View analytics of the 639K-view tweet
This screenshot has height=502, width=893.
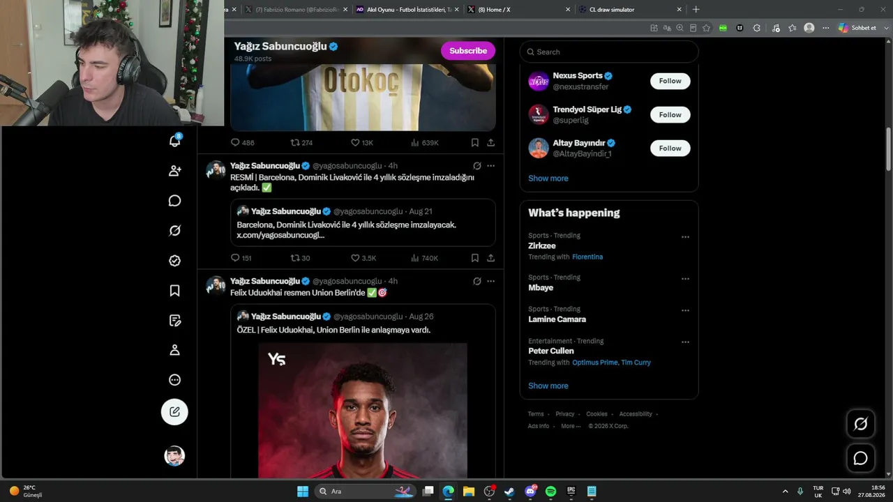tap(424, 142)
